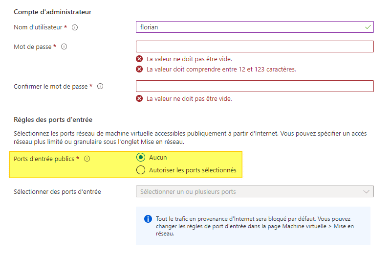Image resolution: width=391 pixels, height=258 pixels.
Task: Show info tooltip for Ports d'entrée publics
Action: 87,159
